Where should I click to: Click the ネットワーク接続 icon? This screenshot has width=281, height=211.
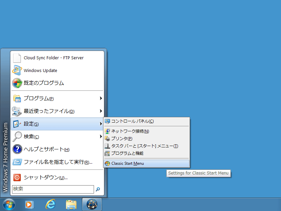tap(107, 131)
